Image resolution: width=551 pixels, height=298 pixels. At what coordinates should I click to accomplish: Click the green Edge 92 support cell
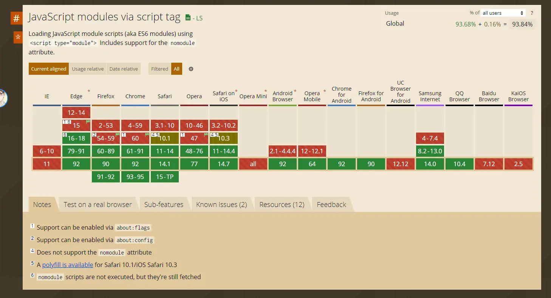tap(76, 164)
